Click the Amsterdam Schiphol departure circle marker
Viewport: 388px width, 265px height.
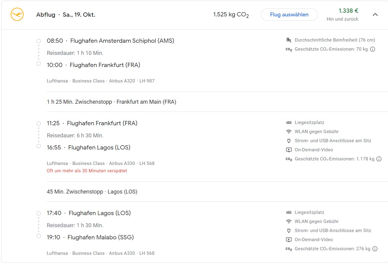tap(38, 41)
